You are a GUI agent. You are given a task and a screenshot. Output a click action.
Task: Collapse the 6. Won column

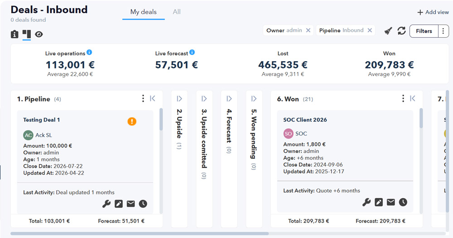(413, 99)
